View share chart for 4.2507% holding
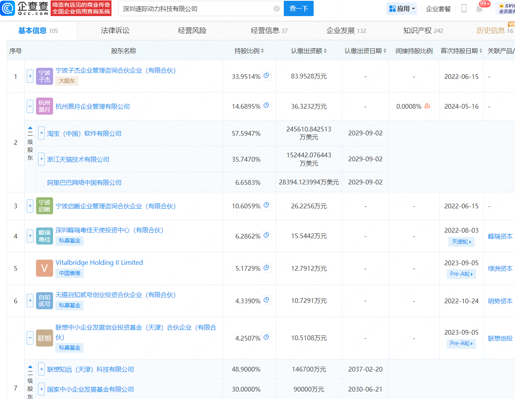The height and width of the screenshot is (399, 515). [267, 337]
